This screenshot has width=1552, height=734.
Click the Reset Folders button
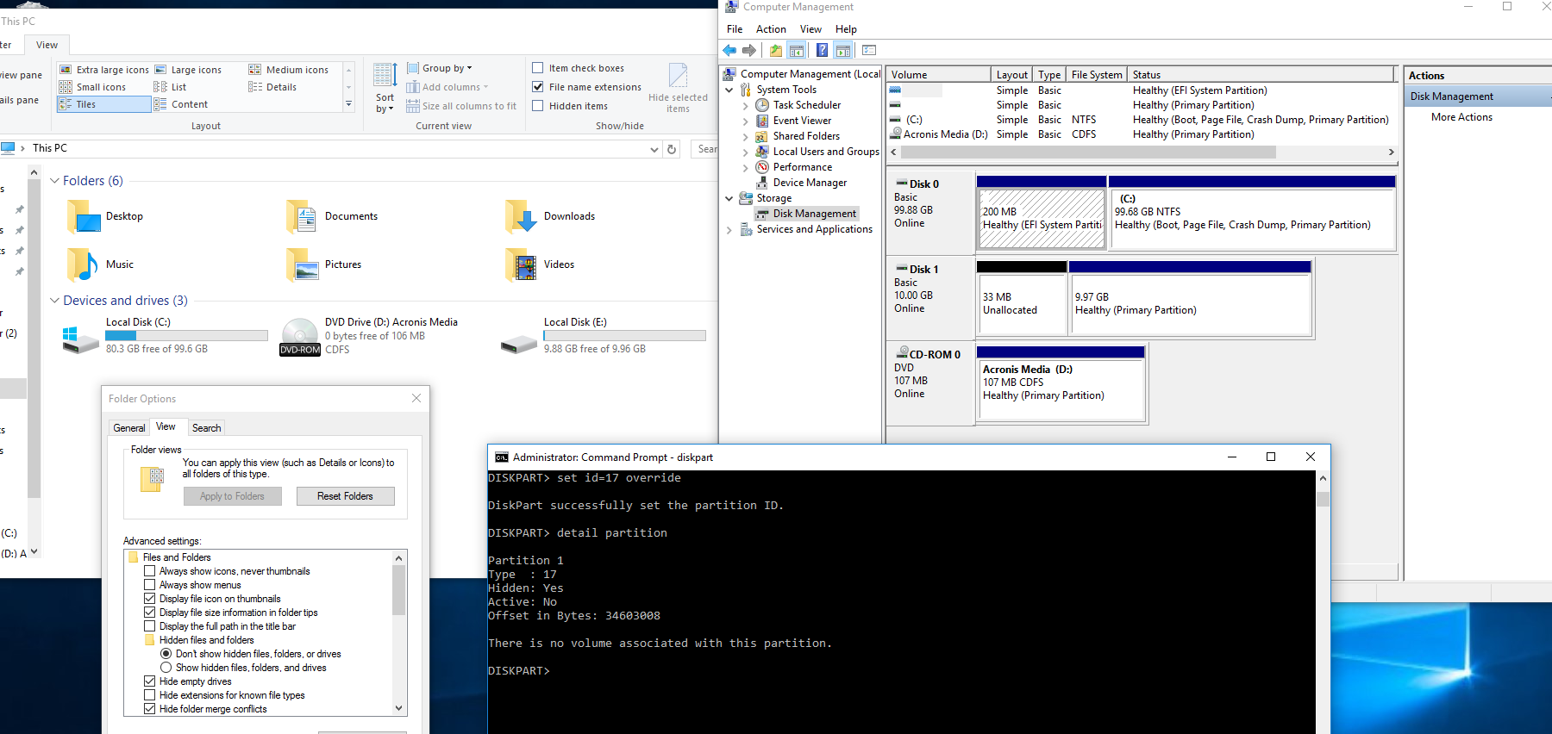pyautogui.click(x=345, y=496)
